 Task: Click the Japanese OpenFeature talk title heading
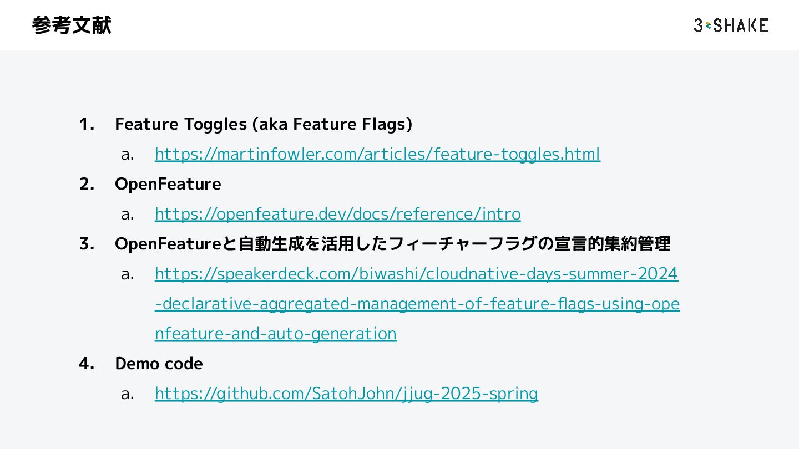pyautogui.click(x=392, y=244)
